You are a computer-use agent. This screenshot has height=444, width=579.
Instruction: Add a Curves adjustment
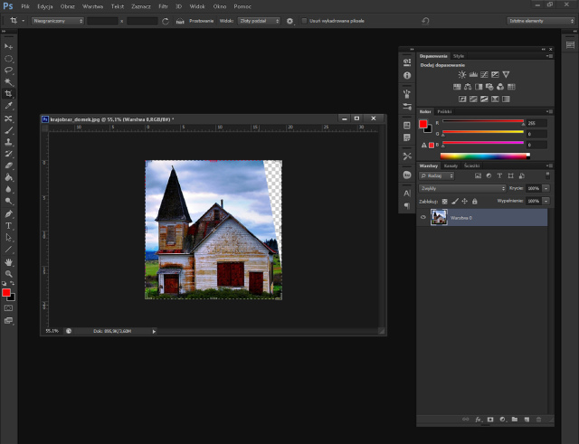point(484,74)
